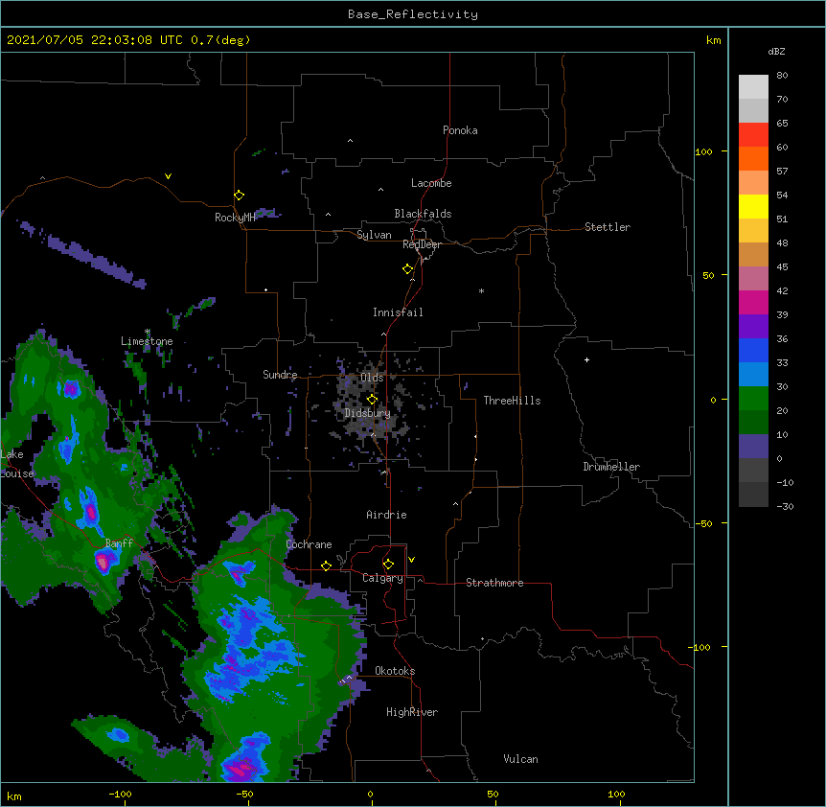Image resolution: width=826 pixels, height=807 pixels.
Task: Click the white asterisk marker east of Innisfail
Action: [x=481, y=290]
